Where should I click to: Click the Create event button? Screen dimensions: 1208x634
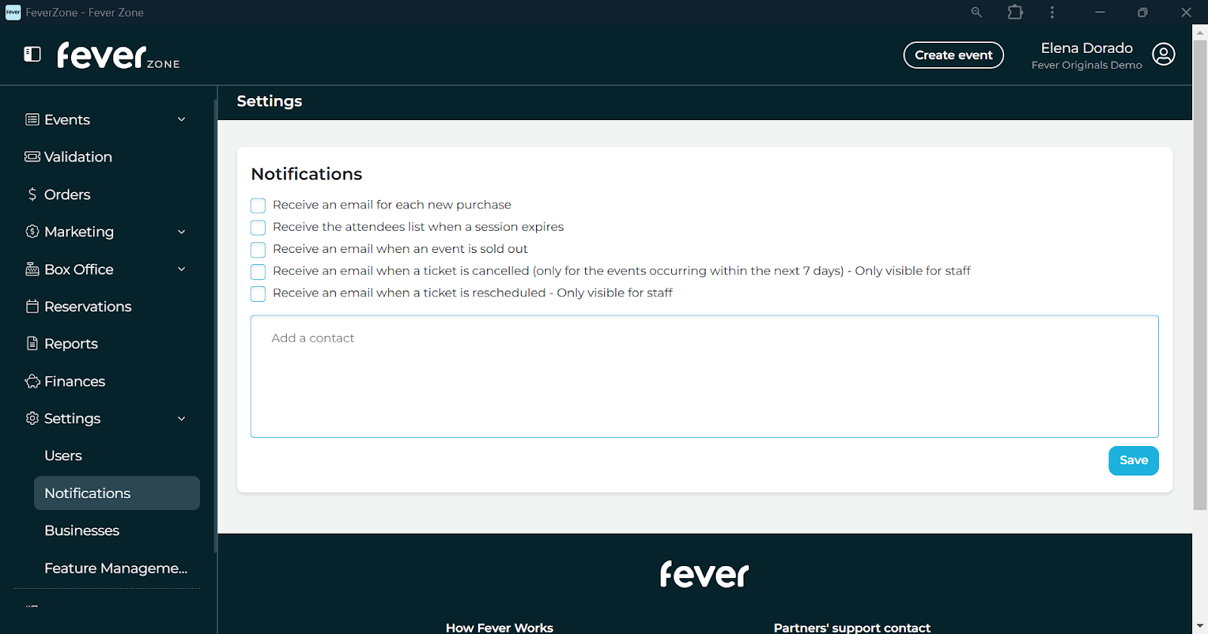[x=954, y=55]
